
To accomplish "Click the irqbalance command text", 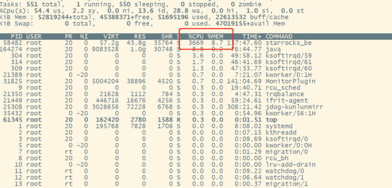I will (x=284, y=94).
